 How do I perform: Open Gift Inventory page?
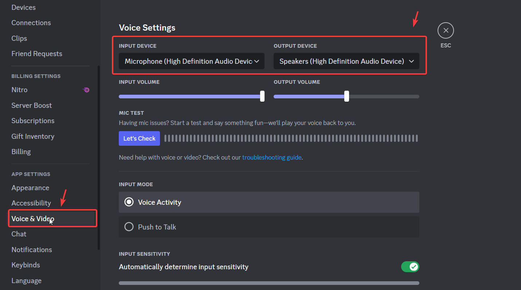click(x=33, y=136)
